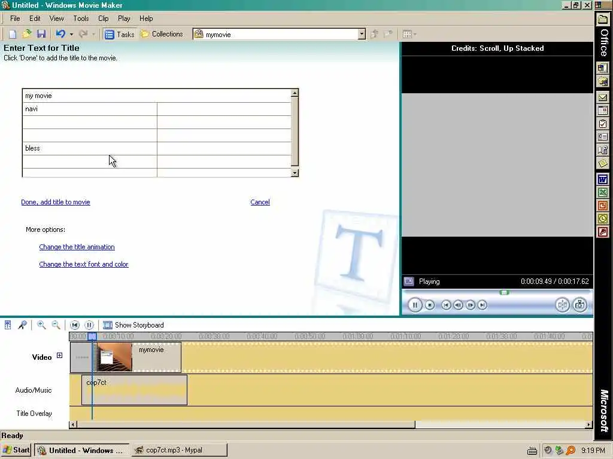This screenshot has height=459, width=613.
Task: Click the monitor Forward button
Action: 482,305
